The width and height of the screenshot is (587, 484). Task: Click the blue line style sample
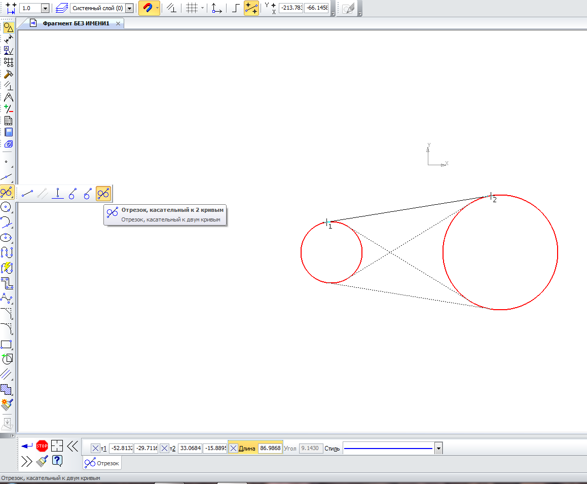[388, 448]
